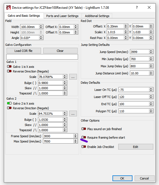159x185 pixels.
Task: Open Galvo 1 scale calibration ellipsis button
Action: 73,77
